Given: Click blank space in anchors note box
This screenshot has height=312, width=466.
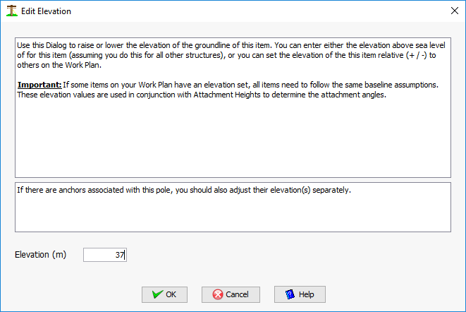Looking at the screenshot, I should point(233,214).
